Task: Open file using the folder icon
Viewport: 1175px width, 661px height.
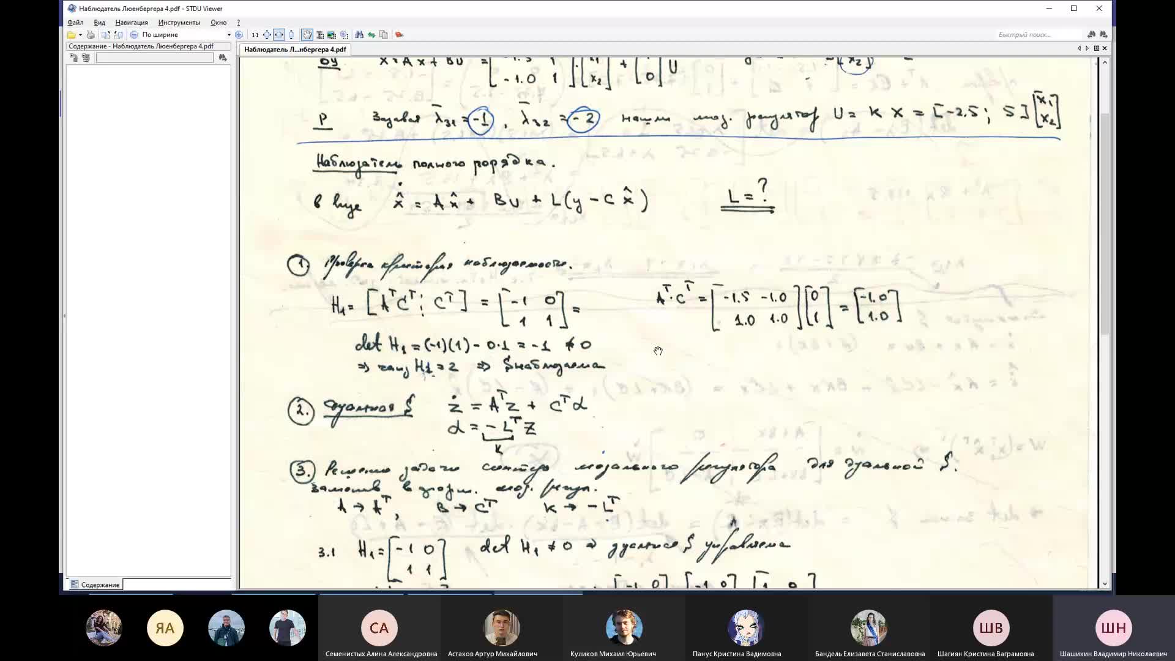Action: [72, 35]
